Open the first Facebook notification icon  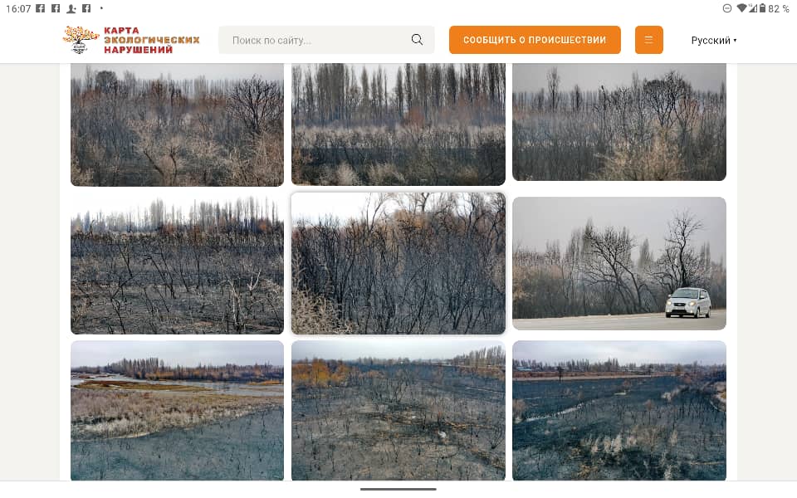click(x=41, y=8)
